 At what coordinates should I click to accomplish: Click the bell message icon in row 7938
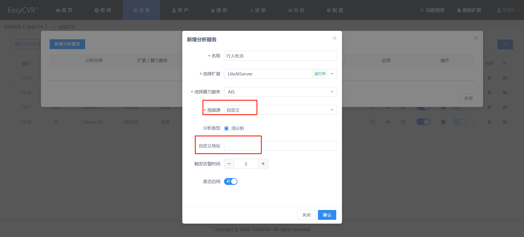point(489,122)
